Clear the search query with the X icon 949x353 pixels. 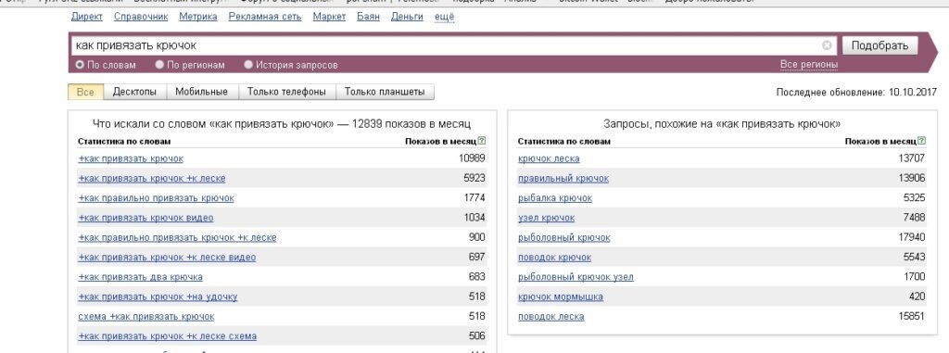click(x=827, y=45)
